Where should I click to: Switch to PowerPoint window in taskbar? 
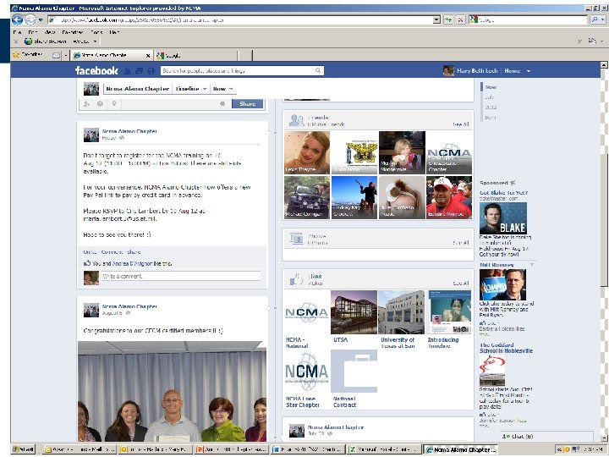point(232,449)
